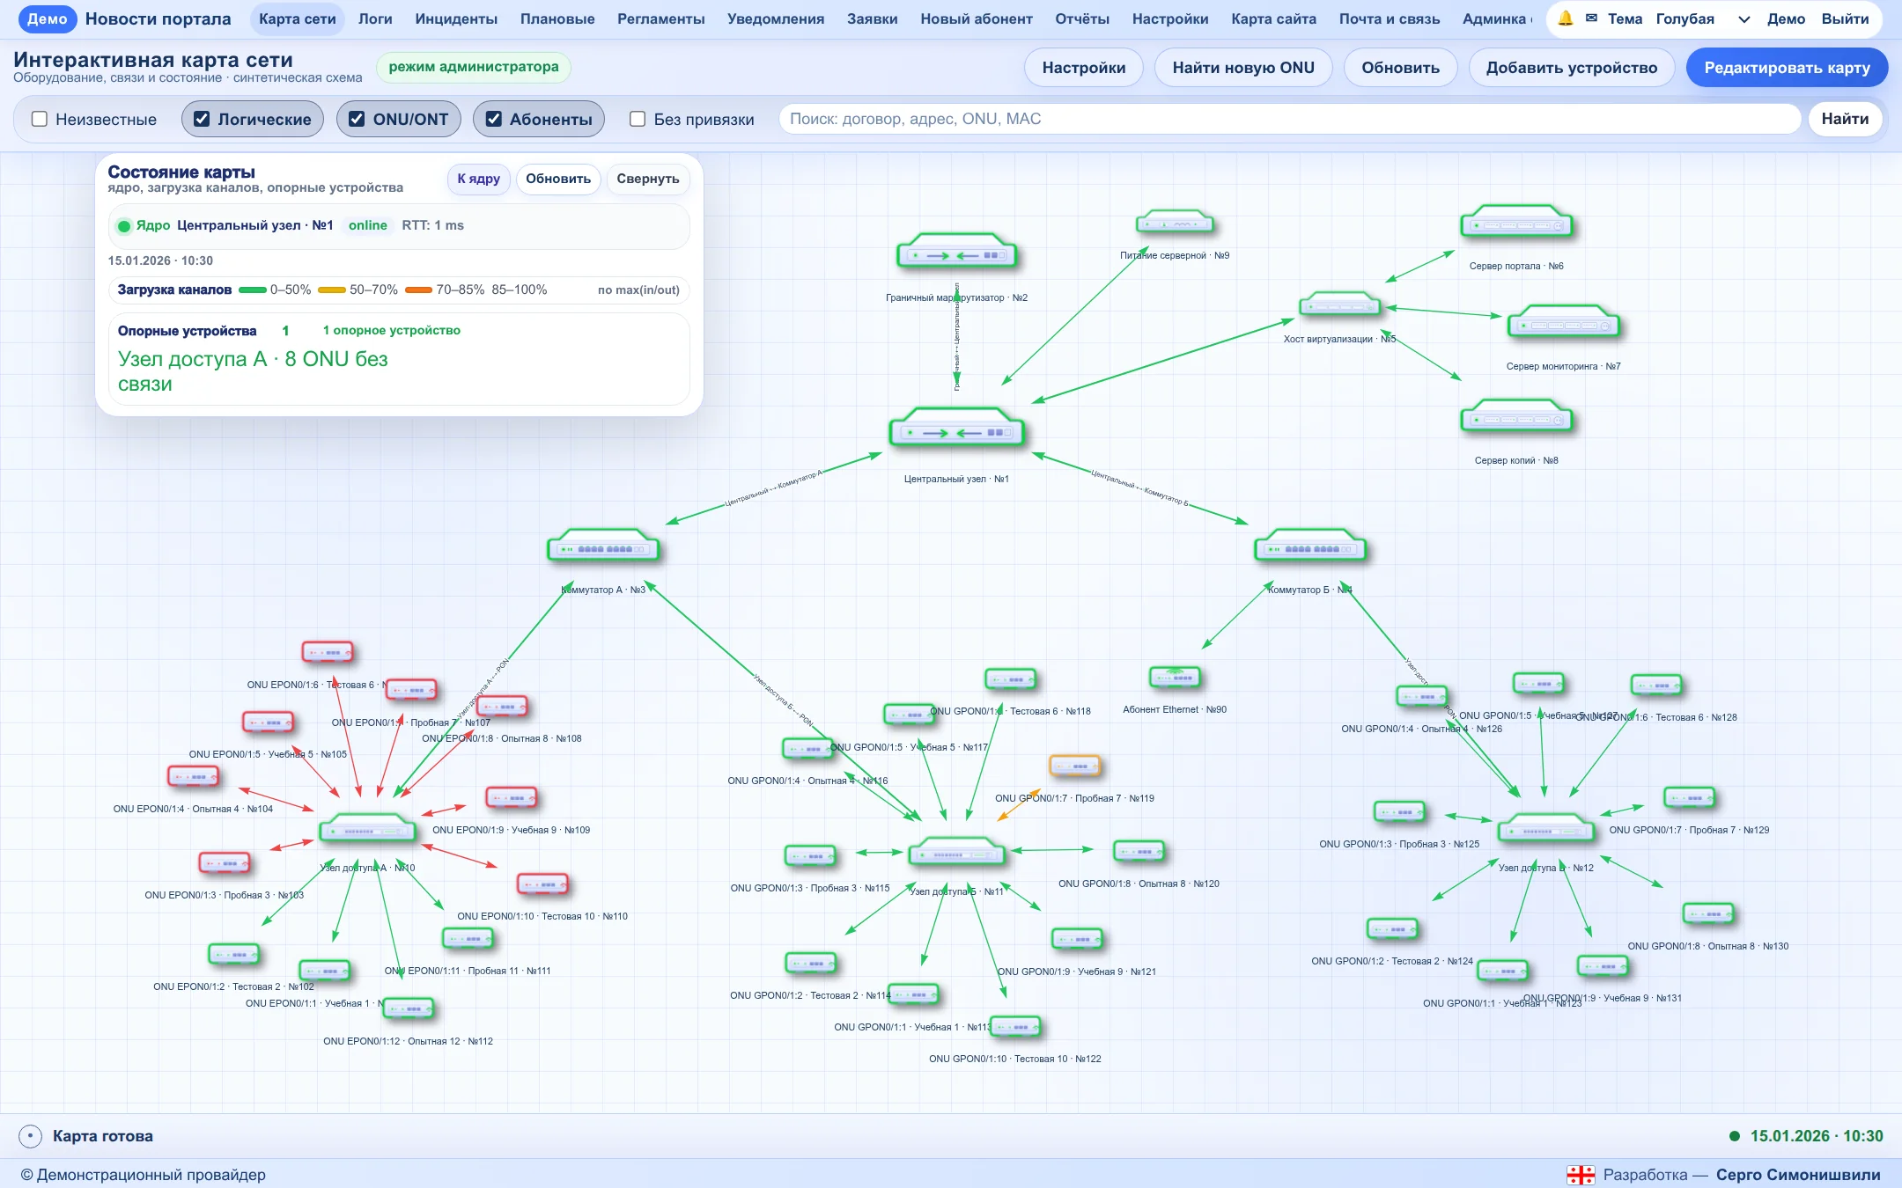The width and height of the screenshot is (1902, 1188).
Task: Select the Коммутатор А №3 switch icon
Action: point(603,546)
